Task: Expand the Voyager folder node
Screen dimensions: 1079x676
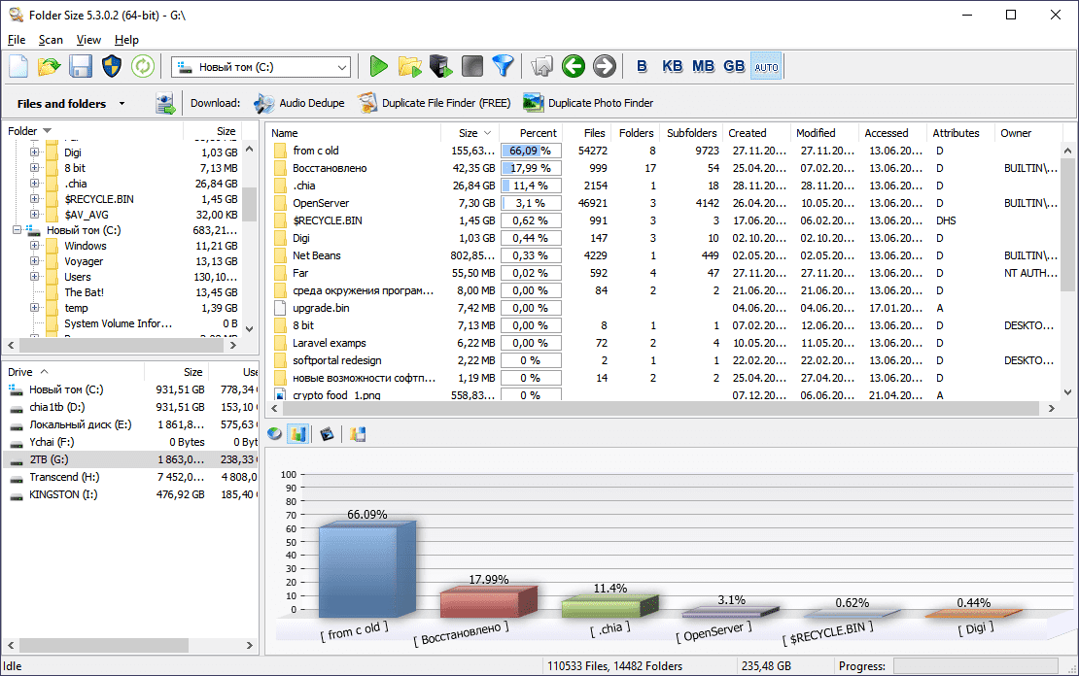Action: click(x=34, y=261)
